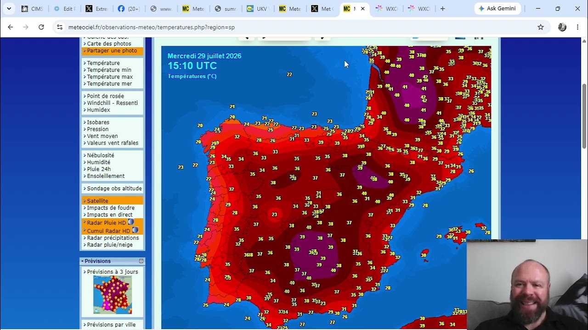Open Impacts de foudre link

[x=111, y=208]
